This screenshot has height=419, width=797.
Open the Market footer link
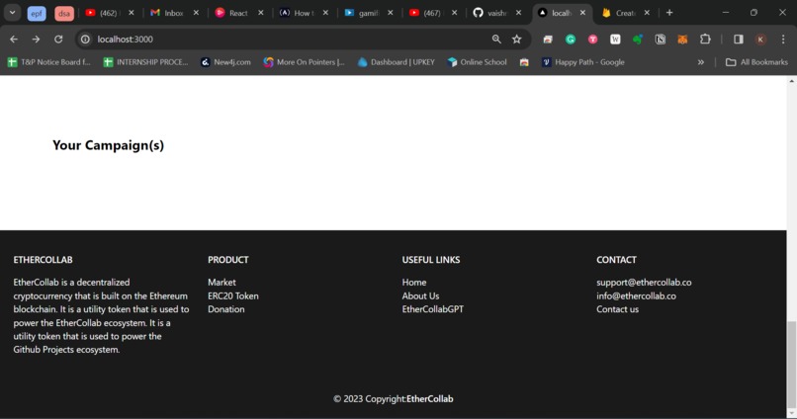point(221,282)
